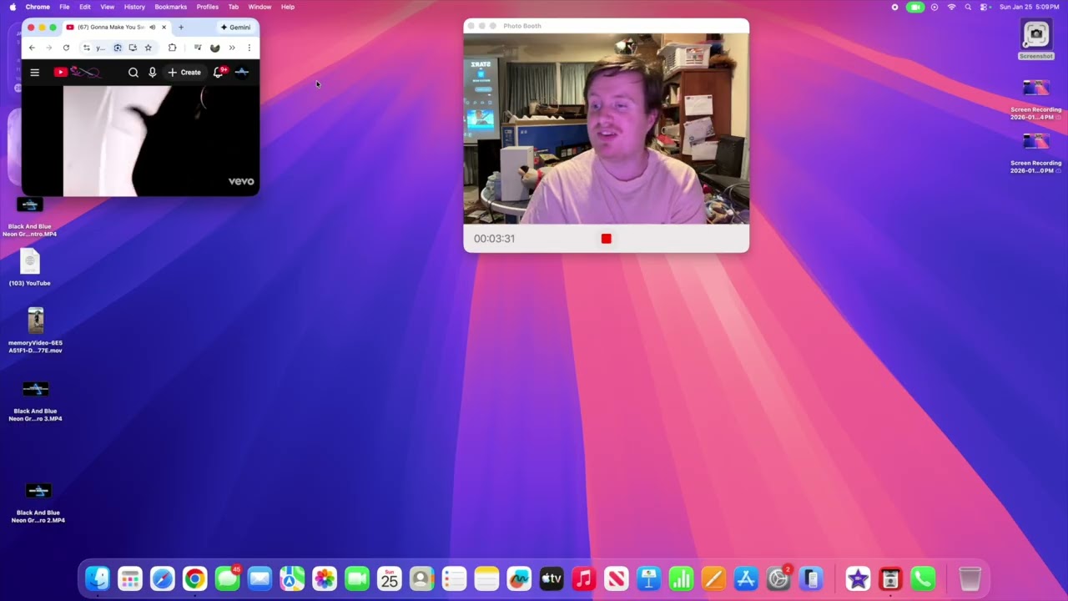Open Chrome extensions puzzle icon

click(x=172, y=48)
